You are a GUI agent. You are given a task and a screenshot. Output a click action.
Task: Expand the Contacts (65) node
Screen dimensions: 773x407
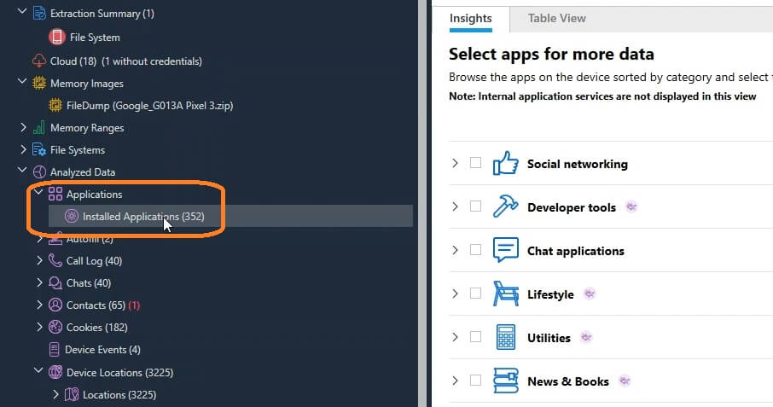click(x=39, y=305)
